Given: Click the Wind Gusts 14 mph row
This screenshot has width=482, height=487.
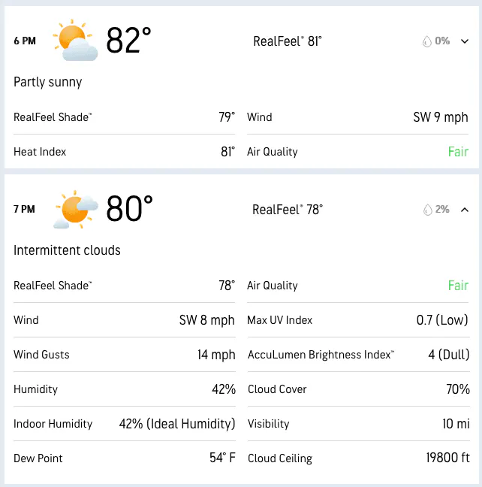Looking at the screenshot, I should [125, 355].
